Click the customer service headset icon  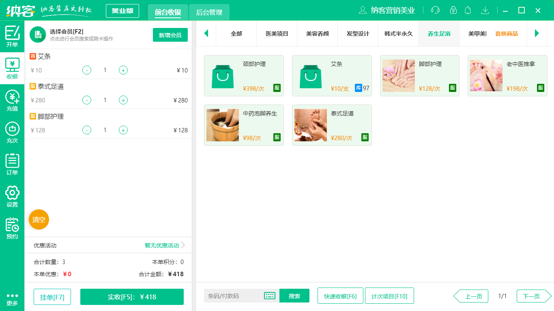(x=435, y=10)
